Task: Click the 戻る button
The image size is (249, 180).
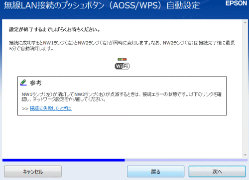Action: tap(155, 172)
